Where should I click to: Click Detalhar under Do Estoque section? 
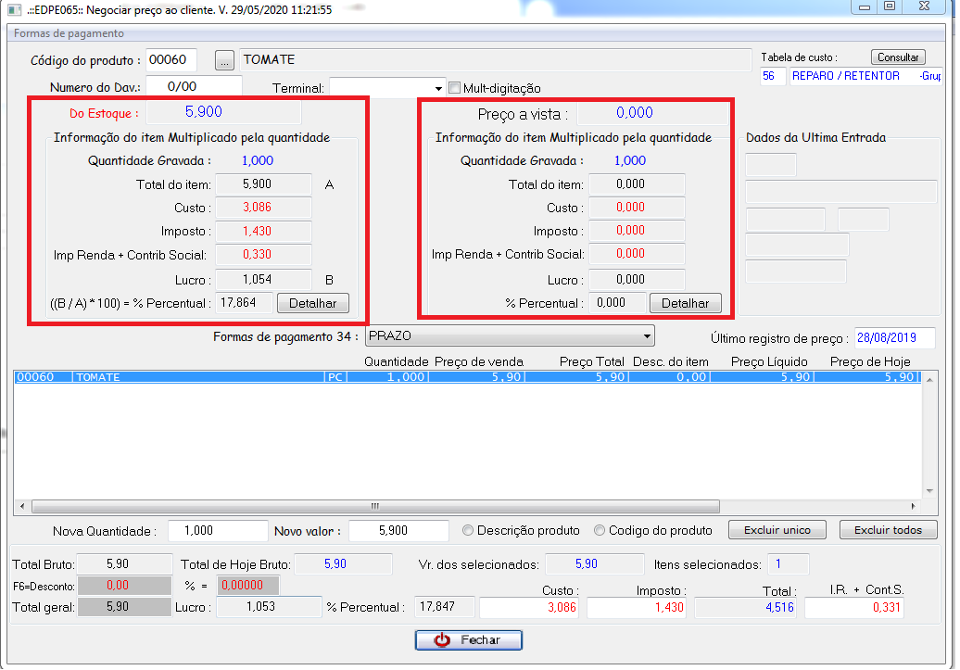coord(313,303)
